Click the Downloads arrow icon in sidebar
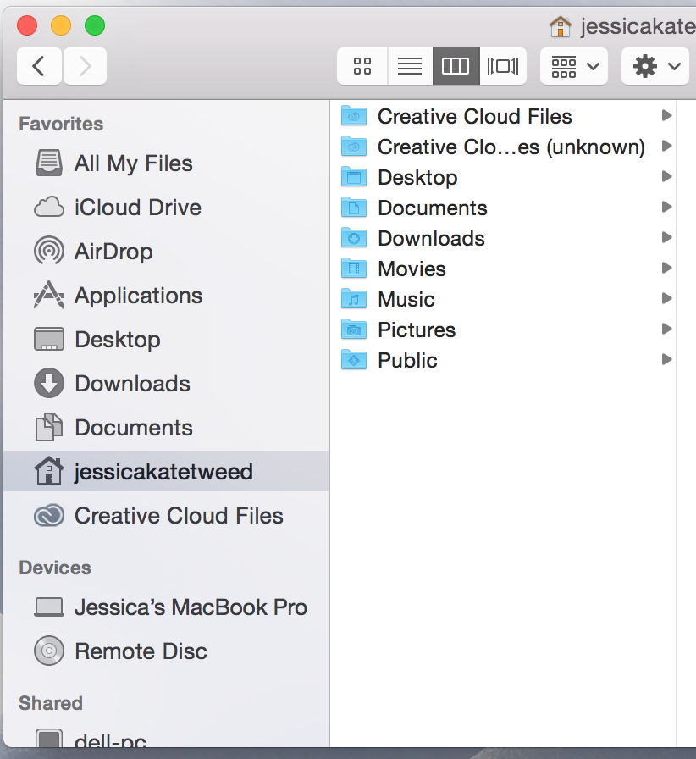This screenshot has height=759, width=696. click(49, 383)
